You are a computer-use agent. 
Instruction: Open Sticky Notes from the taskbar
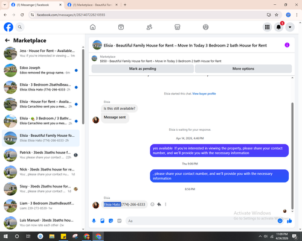(63, 236)
